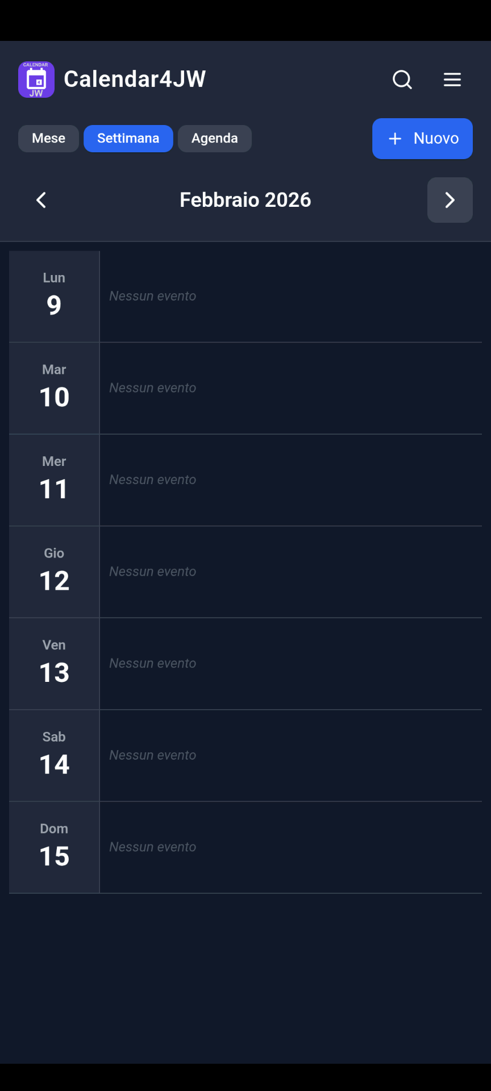Advance to next week with right chevron
Image resolution: width=491 pixels, height=1091 pixels.
[450, 200]
